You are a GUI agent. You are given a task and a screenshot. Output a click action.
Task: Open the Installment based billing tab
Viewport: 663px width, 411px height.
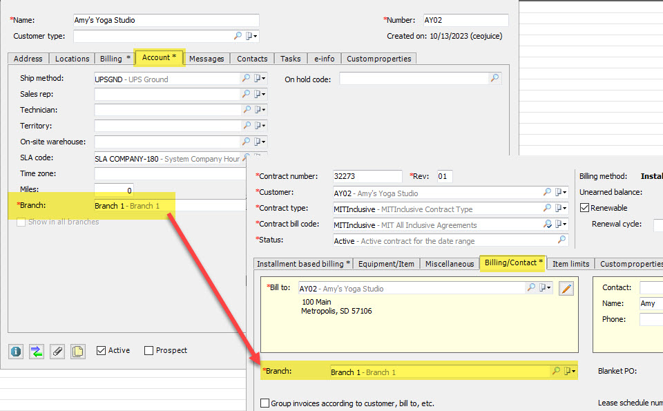tap(303, 264)
